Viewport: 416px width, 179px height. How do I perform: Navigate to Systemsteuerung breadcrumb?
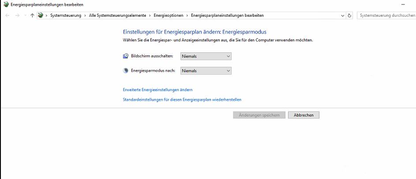66,15
